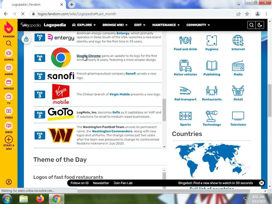
Task: Expand the Browse Wiki dropdown
Action: pos(115,25)
